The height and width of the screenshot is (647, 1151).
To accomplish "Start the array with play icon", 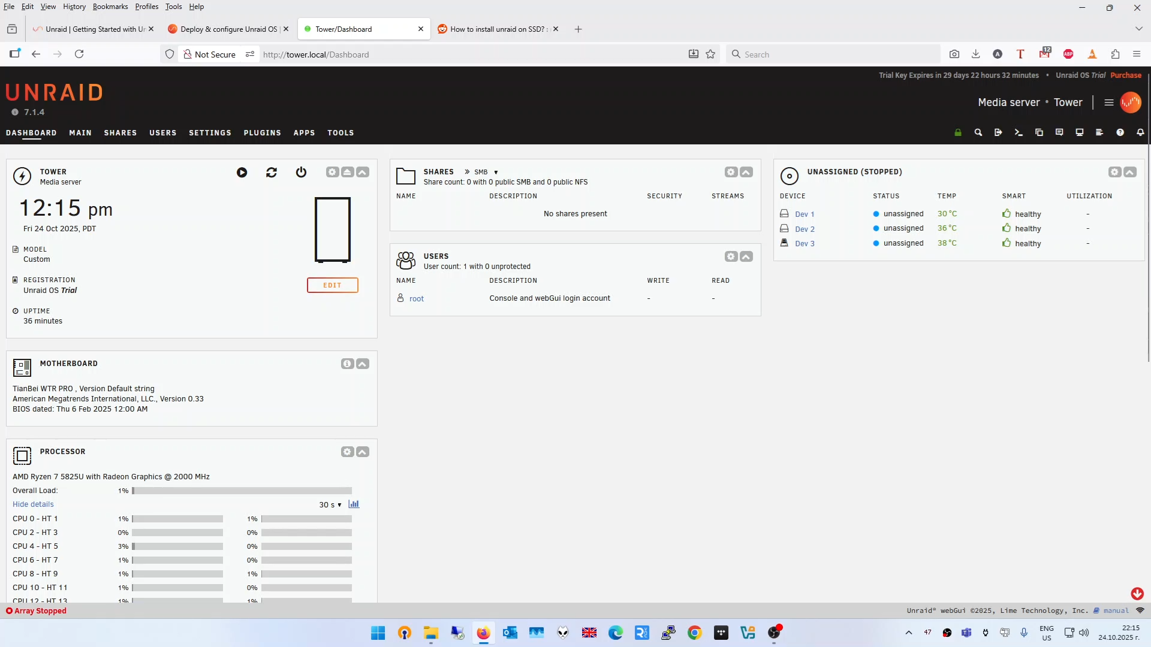I will pyautogui.click(x=242, y=173).
